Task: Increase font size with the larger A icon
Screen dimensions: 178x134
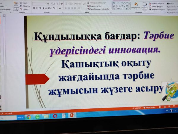Action: [x=54, y=4]
